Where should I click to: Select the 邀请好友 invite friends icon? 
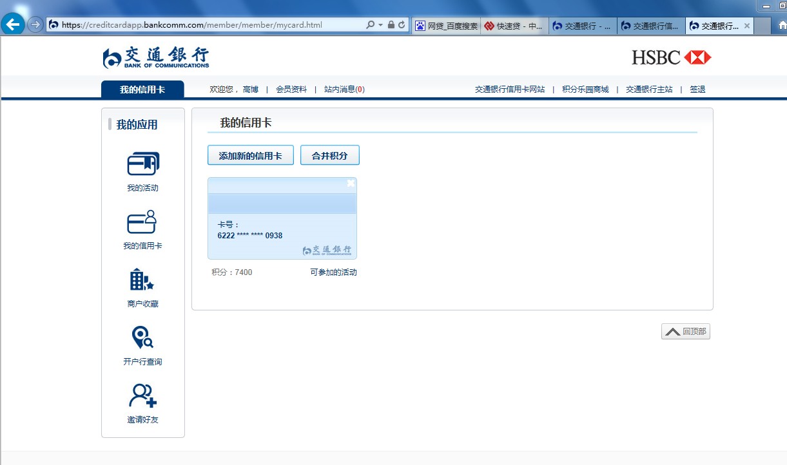tap(142, 395)
